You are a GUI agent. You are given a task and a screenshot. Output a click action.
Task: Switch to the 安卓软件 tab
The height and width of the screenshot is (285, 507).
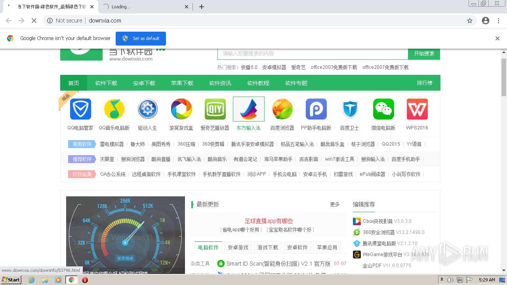[297, 247]
